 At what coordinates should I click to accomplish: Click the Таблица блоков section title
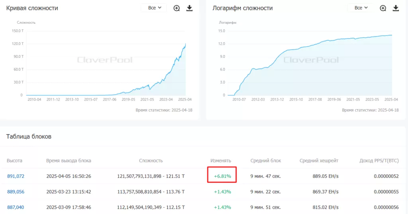[x=29, y=137]
